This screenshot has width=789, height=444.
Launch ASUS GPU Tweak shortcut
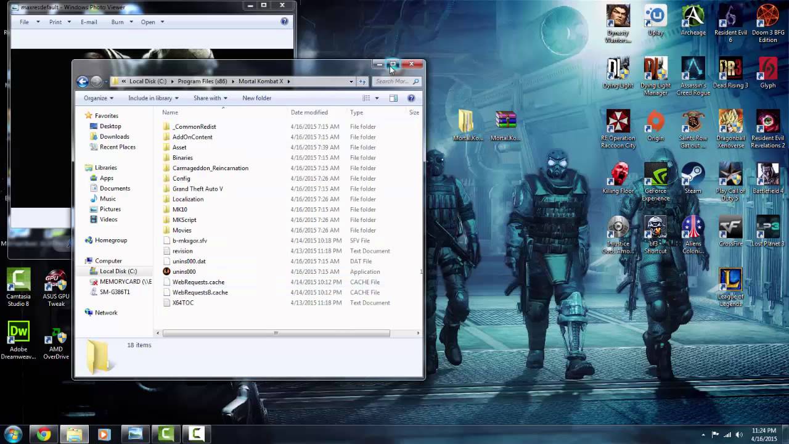56,287
